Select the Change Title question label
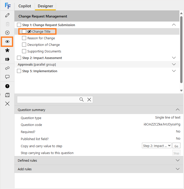The image size is (184, 189). pos(41,31)
